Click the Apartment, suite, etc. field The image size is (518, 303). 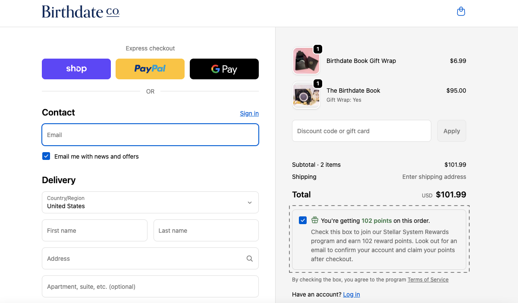pos(150,287)
